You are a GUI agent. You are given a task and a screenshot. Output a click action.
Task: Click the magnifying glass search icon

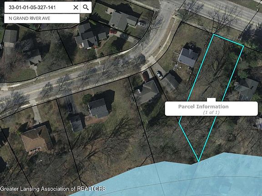[x=86, y=7]
